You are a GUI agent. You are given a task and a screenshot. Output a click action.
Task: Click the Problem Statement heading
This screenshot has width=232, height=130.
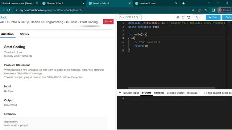pyautogui.click(x=17, y=65)
